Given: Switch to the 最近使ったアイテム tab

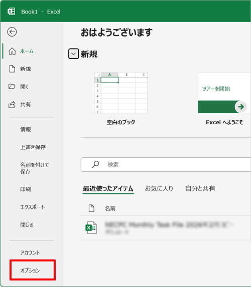Looking at the screenshot, I should 108,188.
